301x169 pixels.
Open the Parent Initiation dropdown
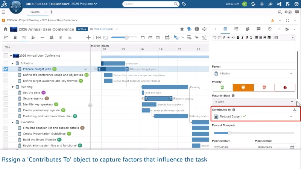pyautogui.click(x=254, y=73)
